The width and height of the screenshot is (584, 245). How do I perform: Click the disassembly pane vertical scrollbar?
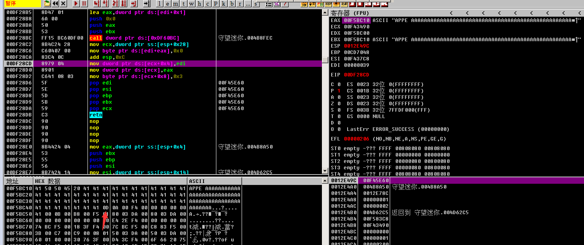tap(325, 93)
